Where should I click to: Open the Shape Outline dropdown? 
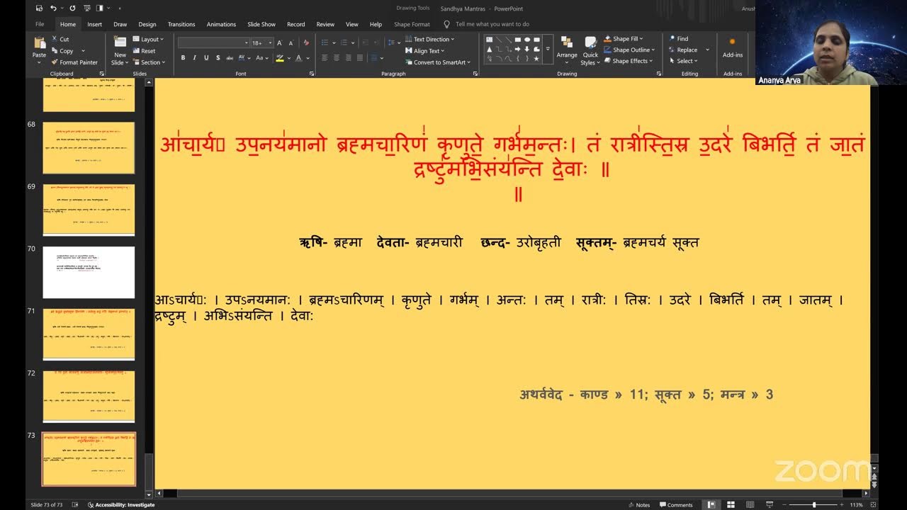(629, 50)
